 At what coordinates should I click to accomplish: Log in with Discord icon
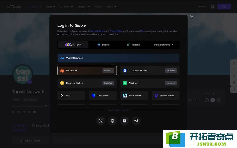113,121
